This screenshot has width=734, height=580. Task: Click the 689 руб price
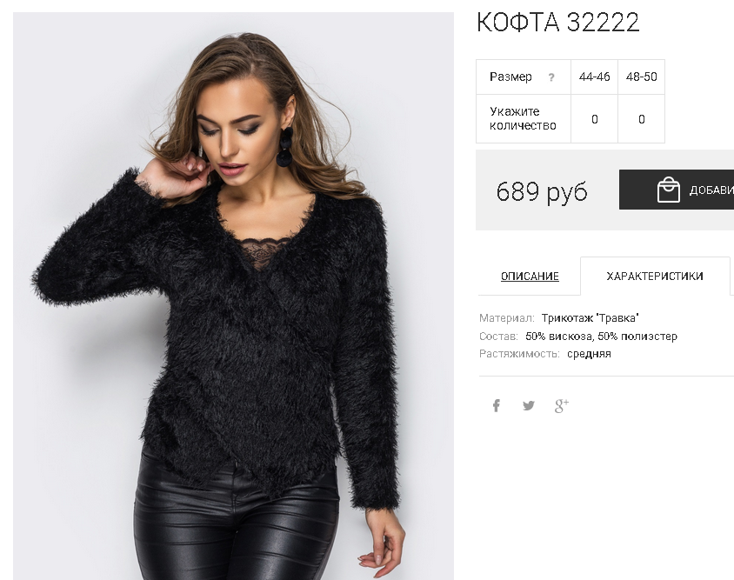click(542, 191)
